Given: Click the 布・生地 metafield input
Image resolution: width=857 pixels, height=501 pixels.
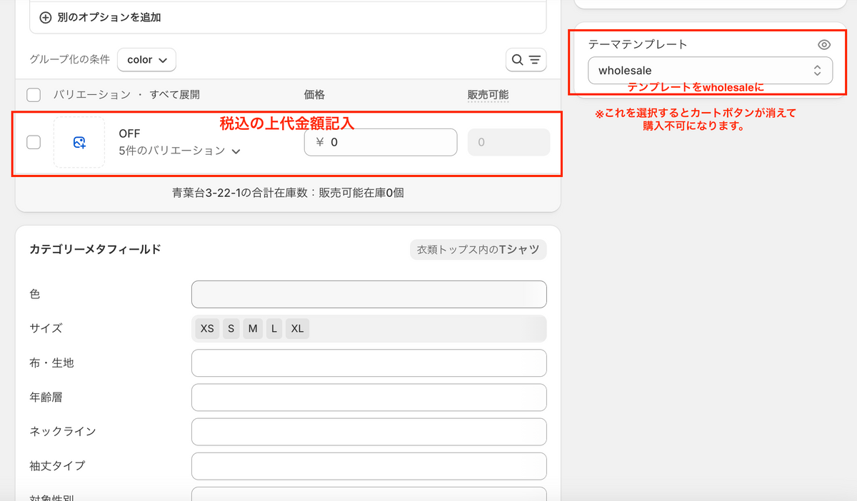Looking at the screenshot, I should tap(369, 363).
